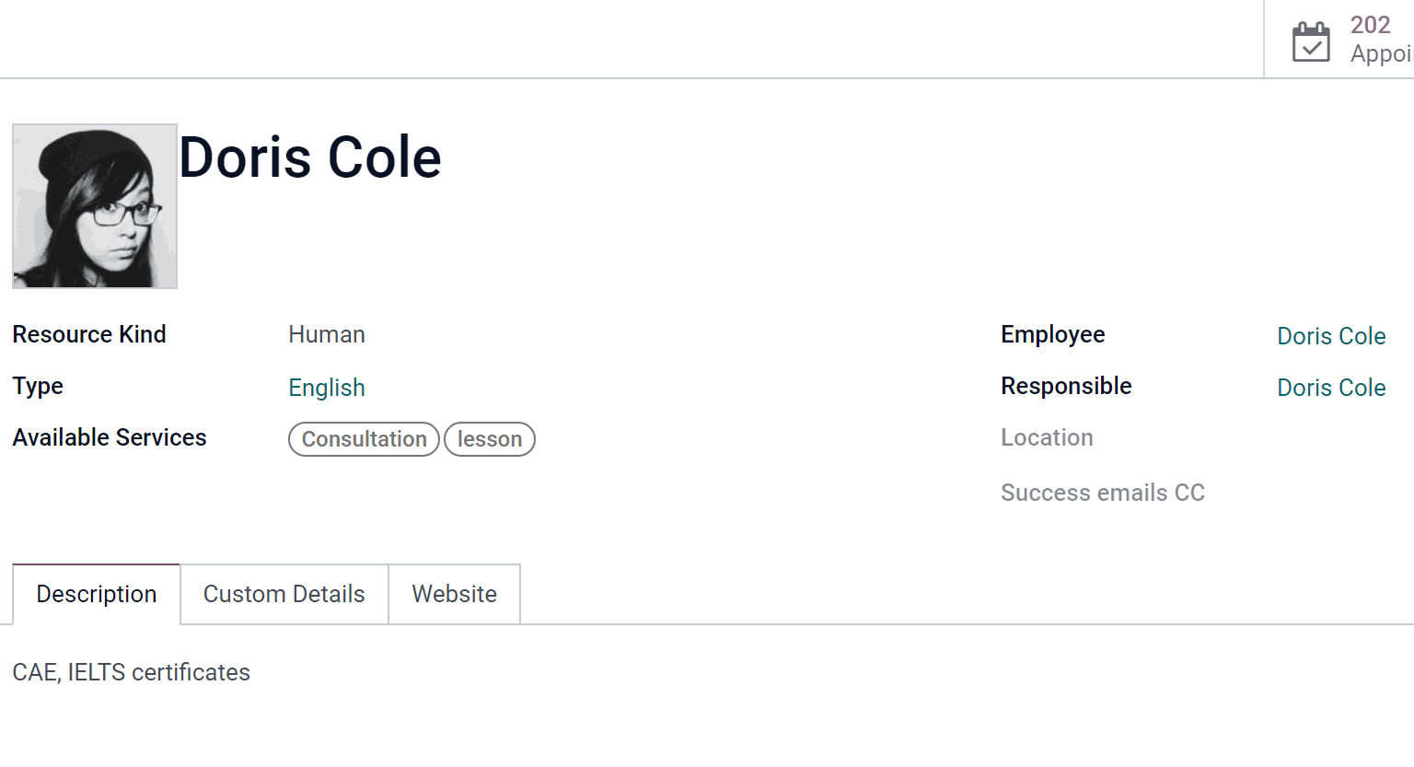This screenshot has height=767, width=1414.
Task: Follow the Employee Doris Cole link
Action: click(1331, 336)
